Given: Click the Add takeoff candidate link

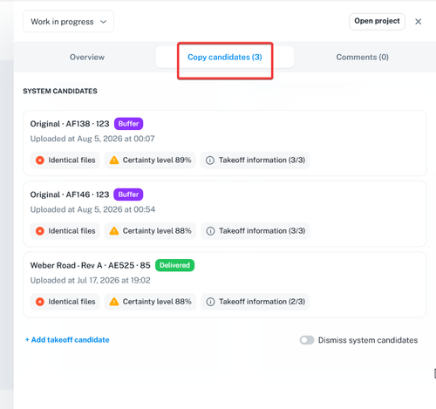Looking at the screenshot, I should (x=67, y=340).
